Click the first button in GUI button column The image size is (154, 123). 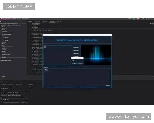(76, 47)
